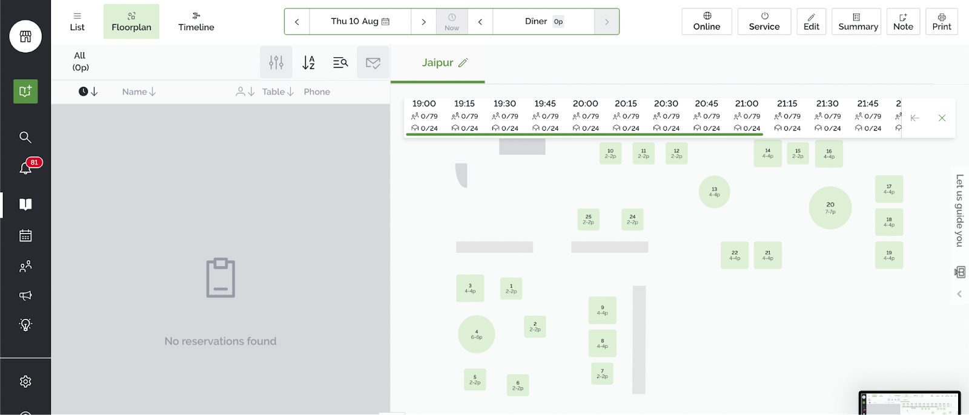This screenshot has width=969, height=415.
Task: Toggle the Online booking button
Action: point(706,21)
